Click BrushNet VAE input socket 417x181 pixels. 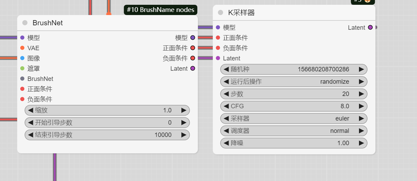(x=22, y=48)
